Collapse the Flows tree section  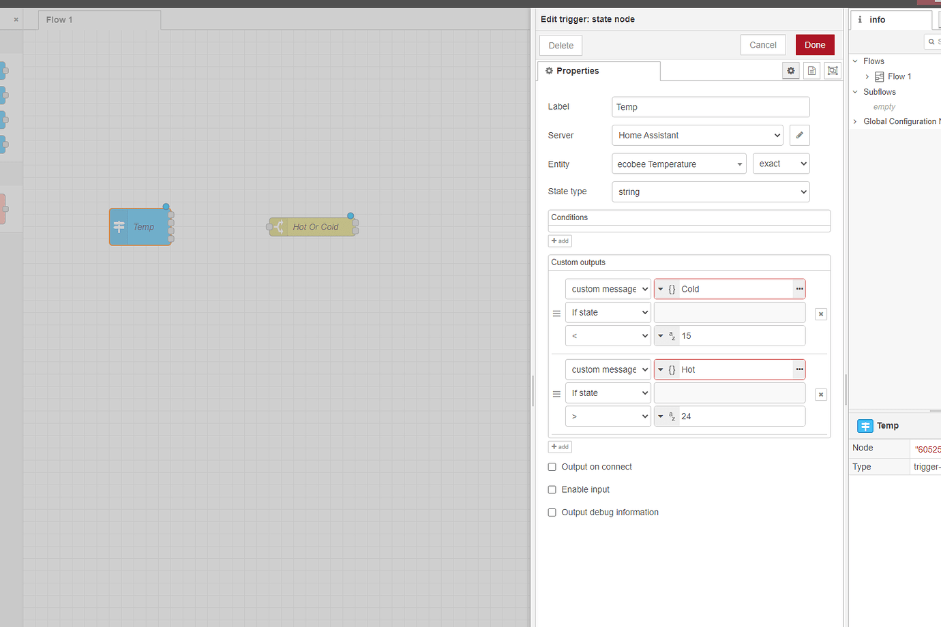pos(855,61)
